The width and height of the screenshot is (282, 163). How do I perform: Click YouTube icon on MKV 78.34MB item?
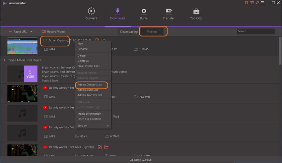(45, 88)
